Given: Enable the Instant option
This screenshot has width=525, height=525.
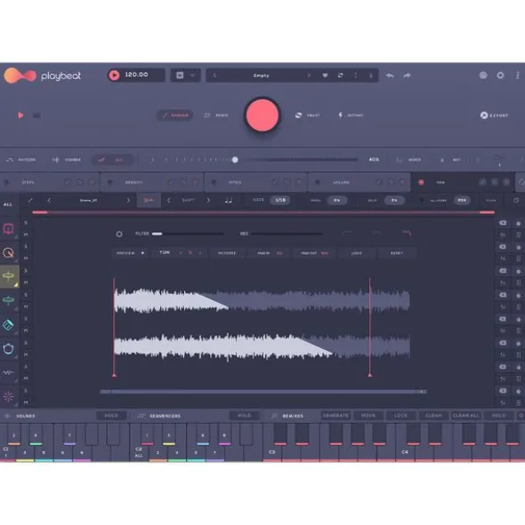Looking at the screenshot, I should (351, 115).
